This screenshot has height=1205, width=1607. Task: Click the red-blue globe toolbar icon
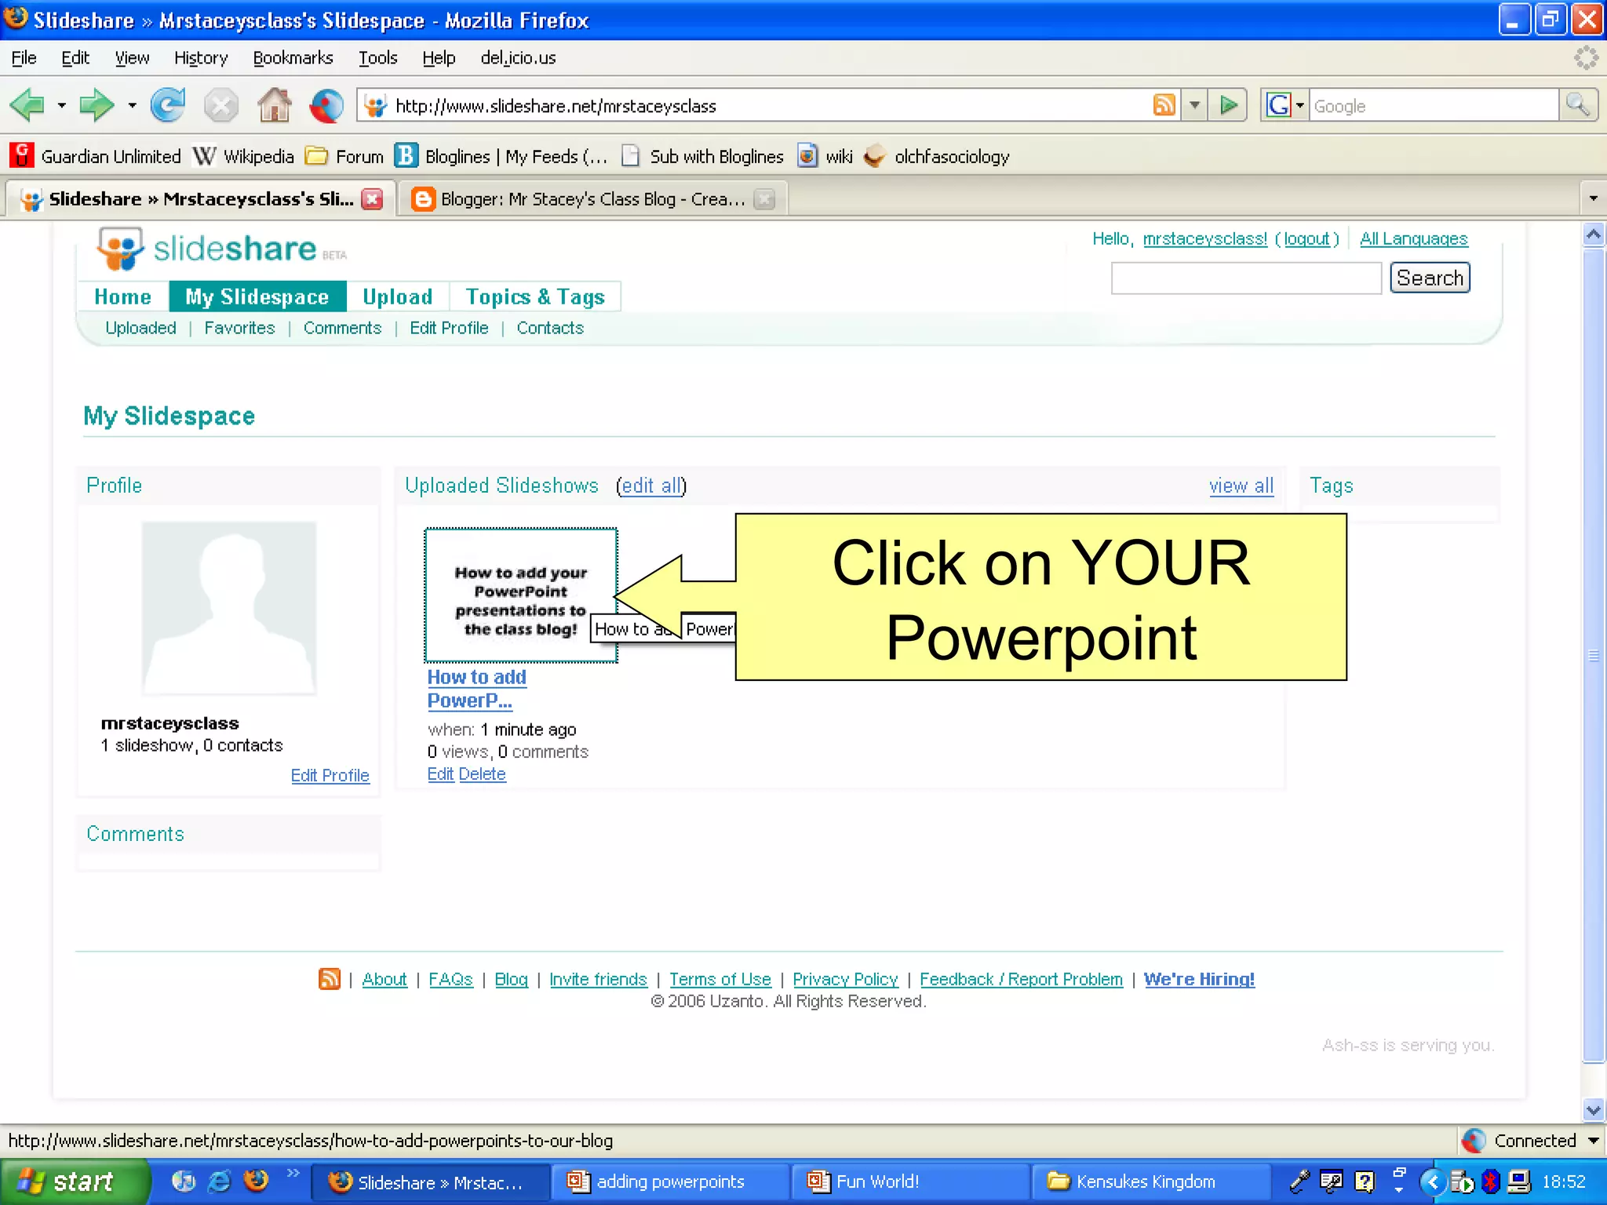326,105
